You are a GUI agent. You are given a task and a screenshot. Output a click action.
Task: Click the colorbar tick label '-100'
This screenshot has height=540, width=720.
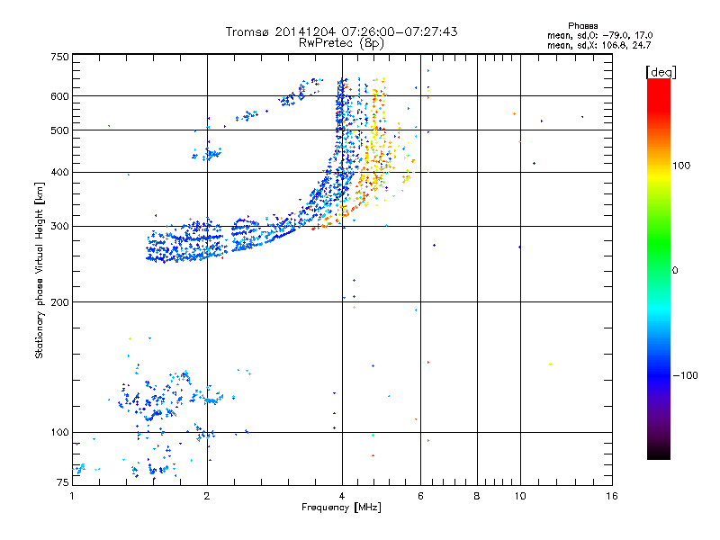coord(685,375)
